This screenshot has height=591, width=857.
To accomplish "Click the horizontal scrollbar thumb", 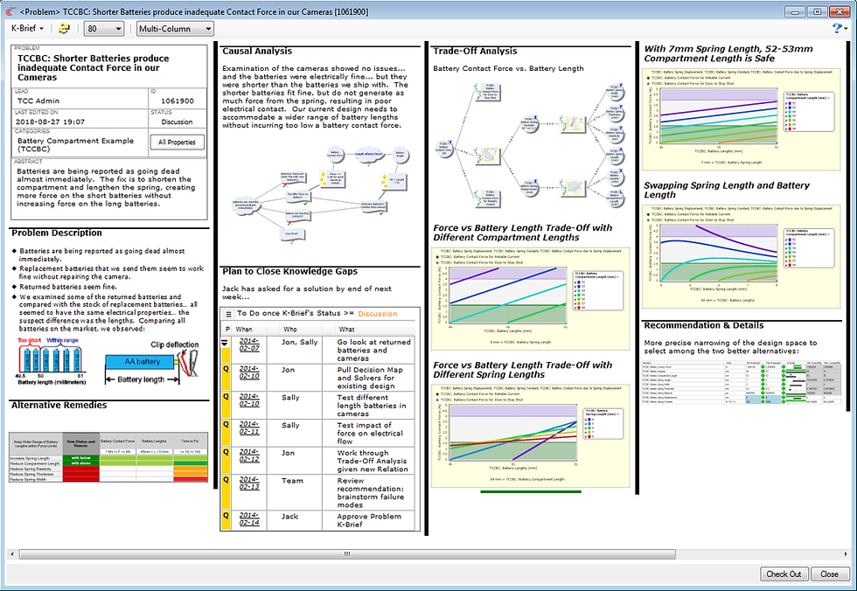I will [347, 554].
